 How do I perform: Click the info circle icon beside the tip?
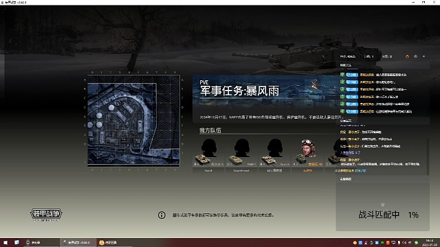pyautogui.click(x=162, y=215)
